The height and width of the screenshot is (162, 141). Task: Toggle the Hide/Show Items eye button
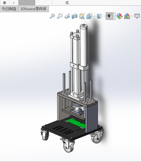[110, 16]
